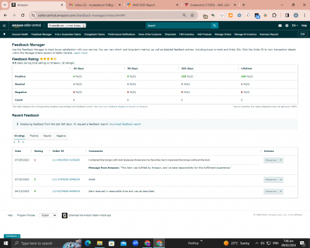This screenshot has width=310, height=248.
Task: Open Voice of the Customer in favorites bar
Action: (x=150, y=34)
